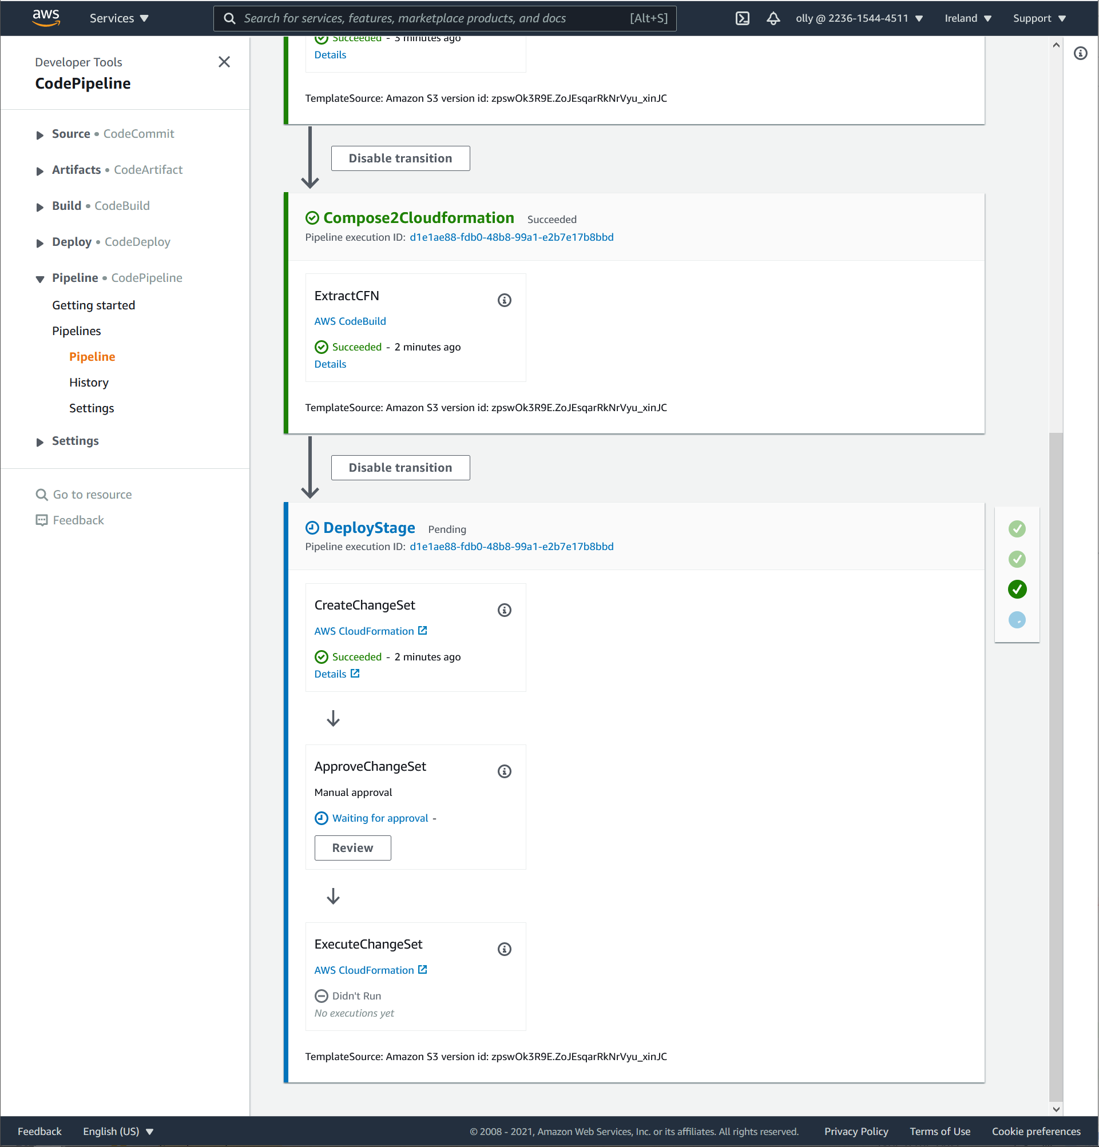Jump to the pending stage indicator dot
This screenshot has height=1147, width=1099.
1017,620
